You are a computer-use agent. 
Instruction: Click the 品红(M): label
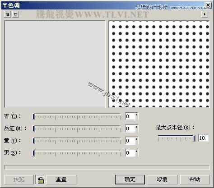[x=15, y=128]
